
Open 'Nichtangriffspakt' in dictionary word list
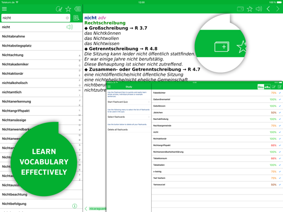(x=42, y=111)
